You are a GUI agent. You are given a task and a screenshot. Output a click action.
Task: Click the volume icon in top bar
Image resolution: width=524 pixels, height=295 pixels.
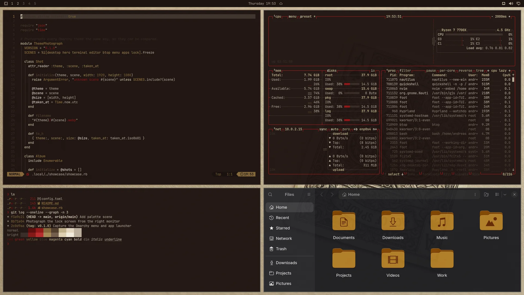click(511, 4)
